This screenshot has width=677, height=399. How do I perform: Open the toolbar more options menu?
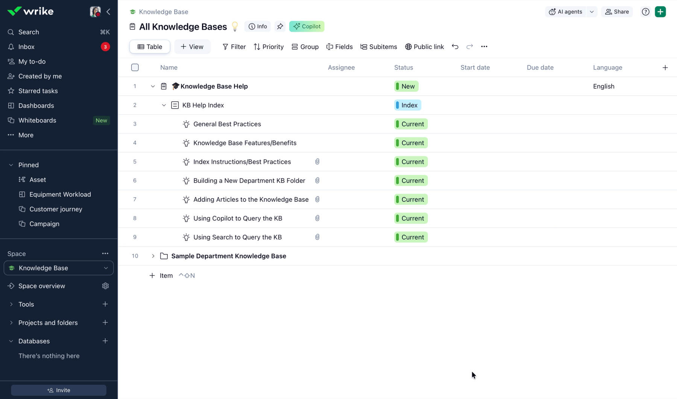pos(484,47)
